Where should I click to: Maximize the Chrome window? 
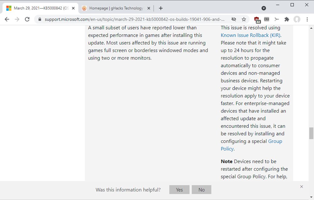click(292, 5)
